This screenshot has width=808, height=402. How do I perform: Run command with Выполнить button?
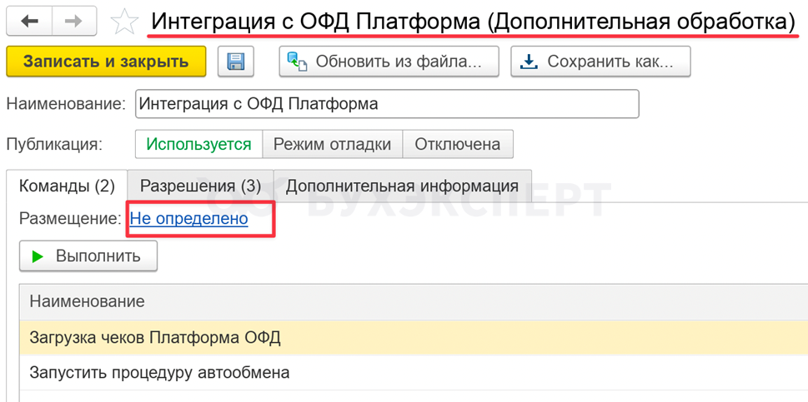point(88,256)
